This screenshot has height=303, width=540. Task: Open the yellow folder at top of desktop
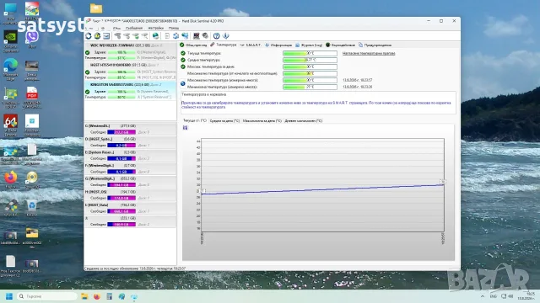click(96, 8)
